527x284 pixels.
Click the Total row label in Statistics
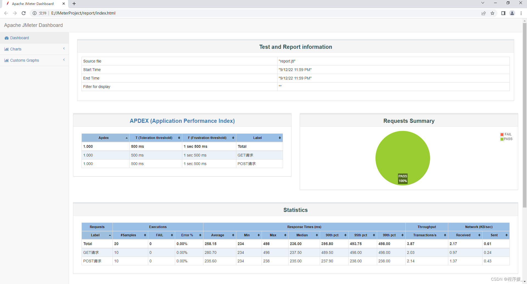(88, 244)
